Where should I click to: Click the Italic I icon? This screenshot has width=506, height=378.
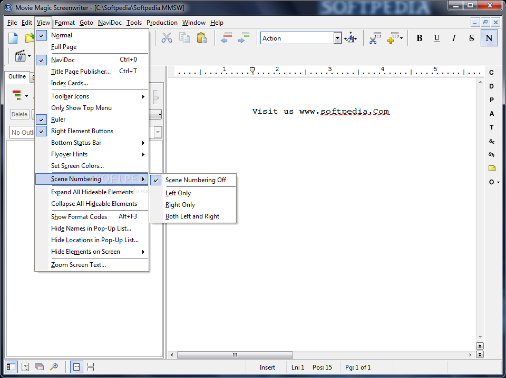[x=454, y=38]
